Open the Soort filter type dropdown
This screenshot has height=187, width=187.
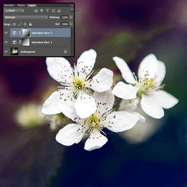pos(14,11)
